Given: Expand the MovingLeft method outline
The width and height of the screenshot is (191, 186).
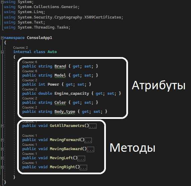Looking at the screenshot, I should (x=2, y=158).
